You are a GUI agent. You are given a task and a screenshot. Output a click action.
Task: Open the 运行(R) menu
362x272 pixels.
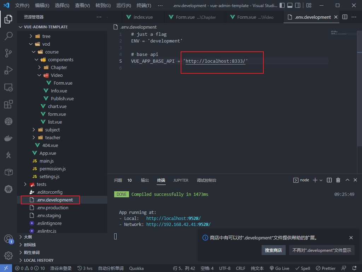[123, 6]
